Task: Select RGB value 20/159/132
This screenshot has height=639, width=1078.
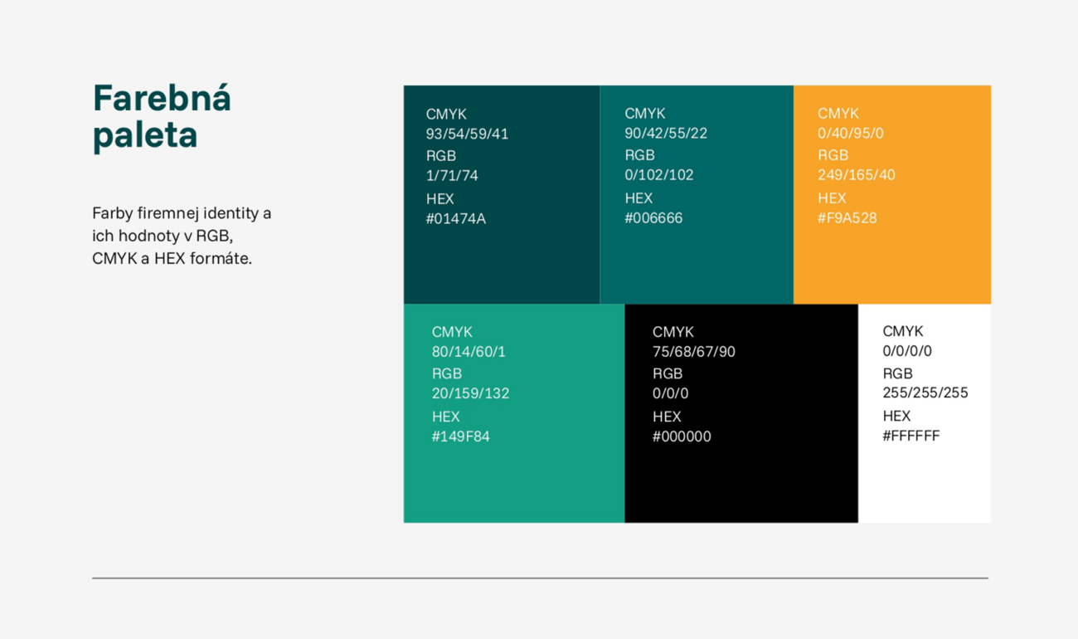Action: pyautogui.click(x=470, y=393)
